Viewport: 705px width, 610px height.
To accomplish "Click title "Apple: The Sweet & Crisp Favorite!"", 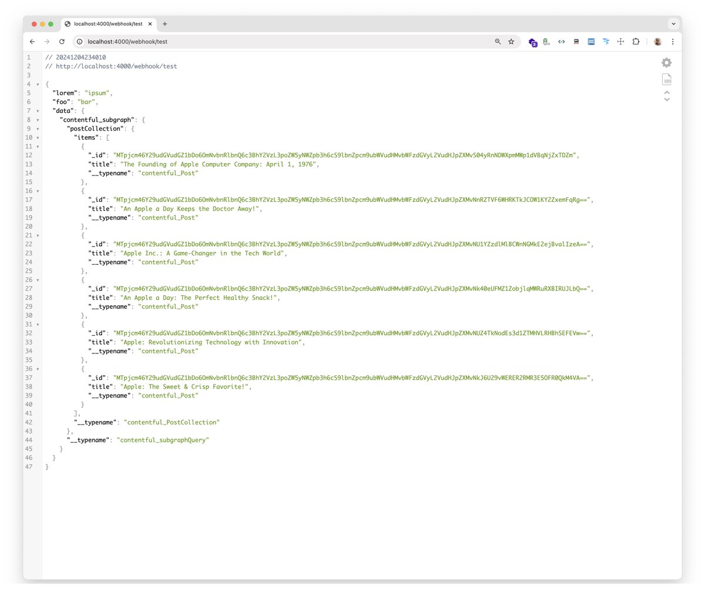I will [x=186, y=387].
